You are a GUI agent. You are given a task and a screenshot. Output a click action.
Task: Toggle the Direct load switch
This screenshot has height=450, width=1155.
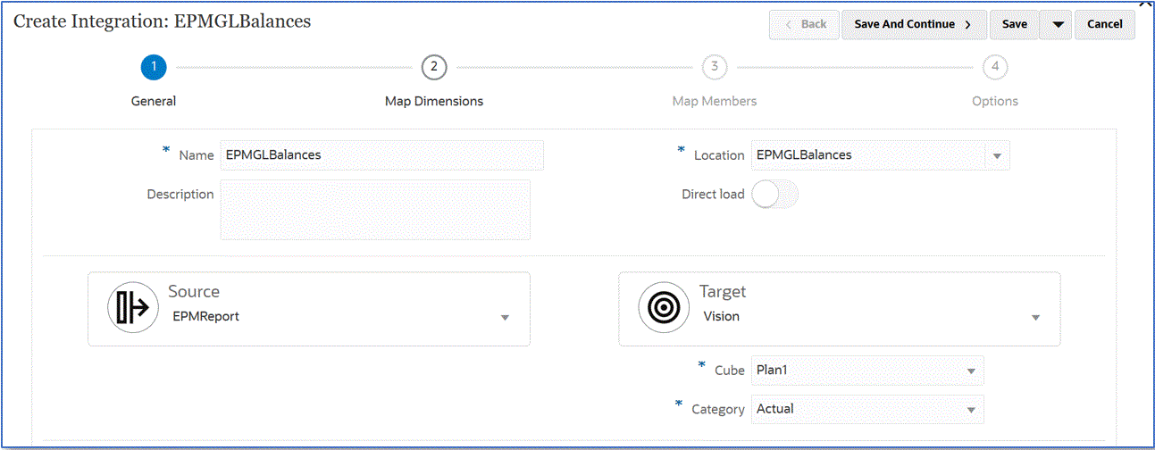point(774,194)
